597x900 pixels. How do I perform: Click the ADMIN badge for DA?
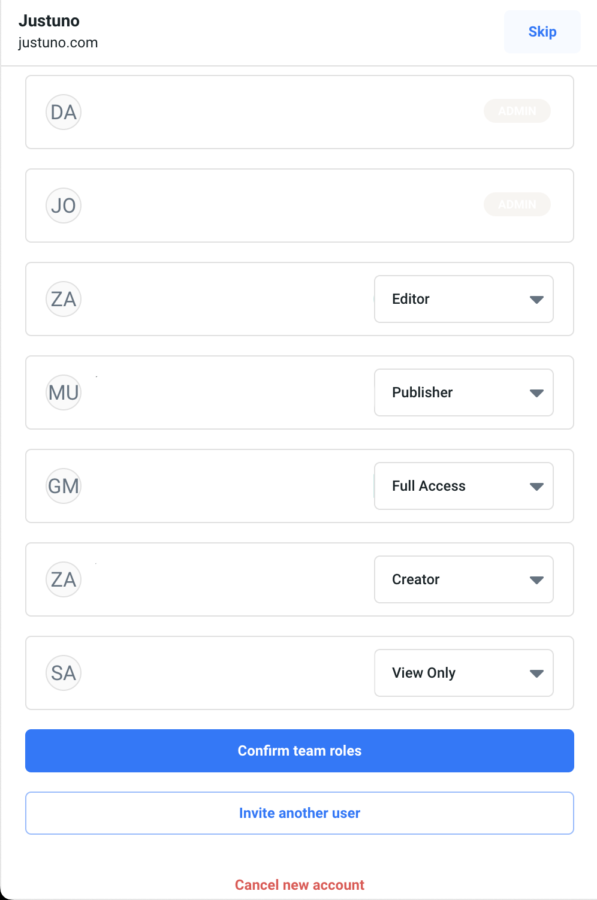(517, 111)
